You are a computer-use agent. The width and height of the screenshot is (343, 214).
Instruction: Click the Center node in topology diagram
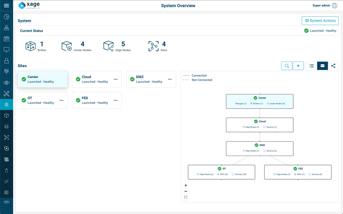pos(260,101)
